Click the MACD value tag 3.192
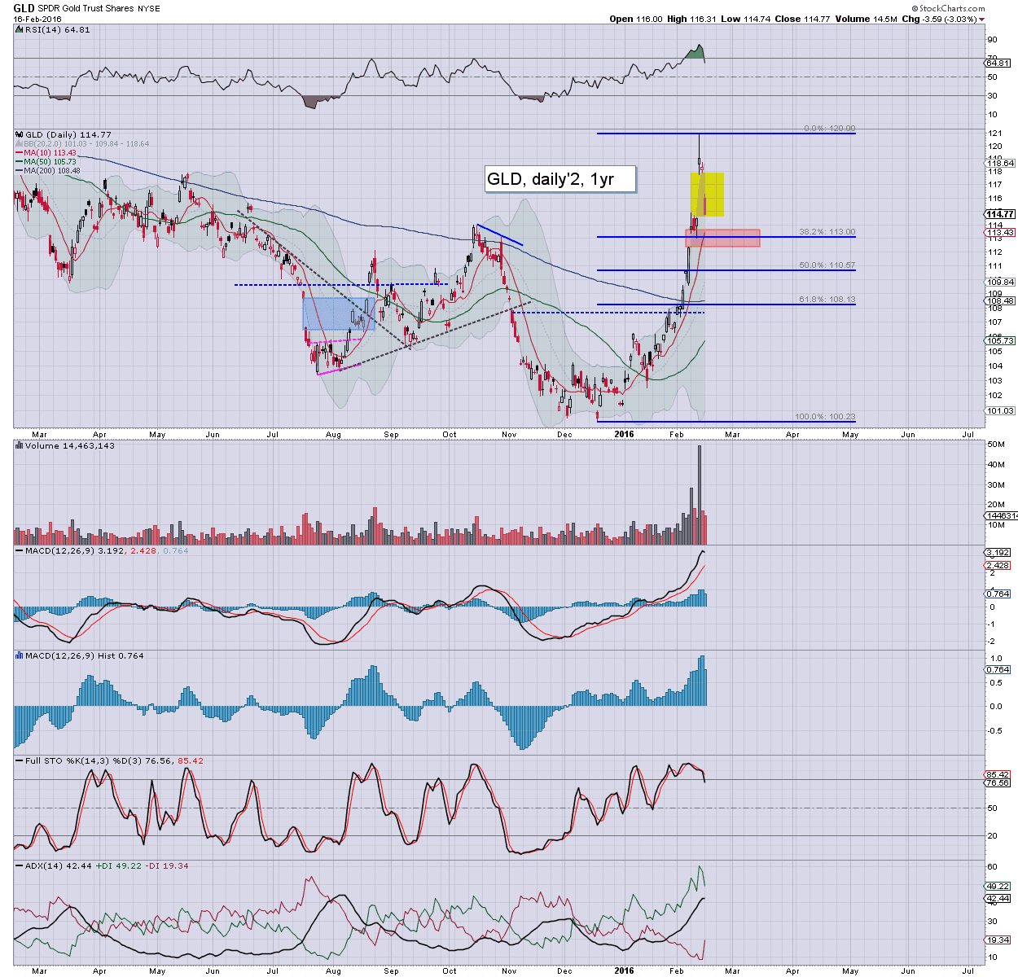The height and width of the screenshot is (977, 1018). pos(998,552)
